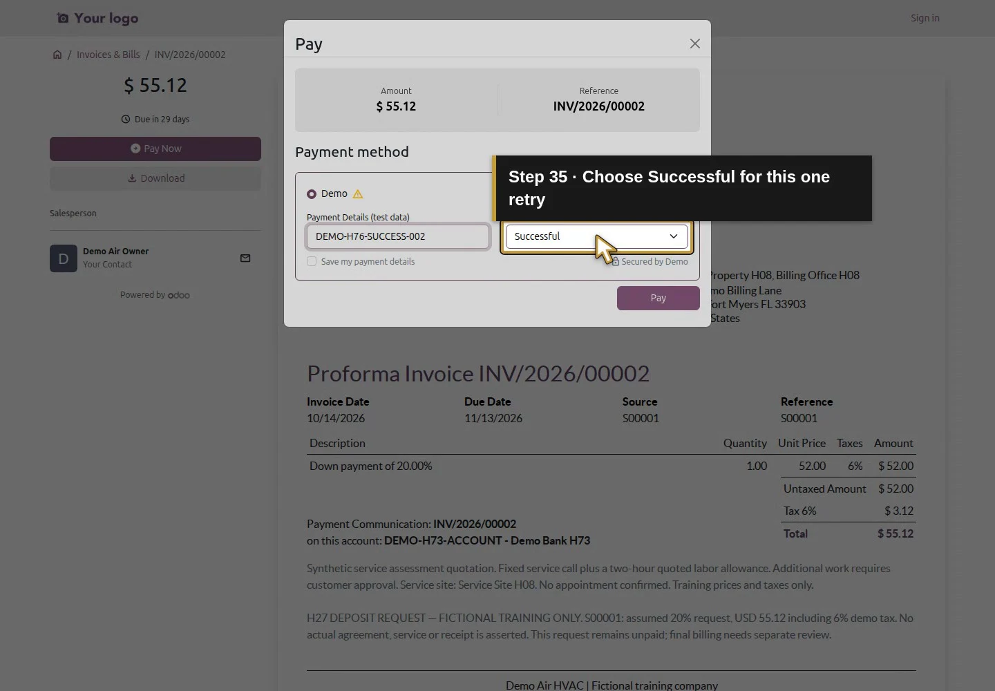The height and width of the screenshot is (691, 995).
Task: Click Sign in at top right
Action: (x=925, y=18)
